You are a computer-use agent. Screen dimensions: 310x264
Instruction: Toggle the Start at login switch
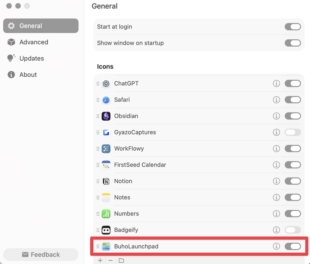tap(292, 27)
